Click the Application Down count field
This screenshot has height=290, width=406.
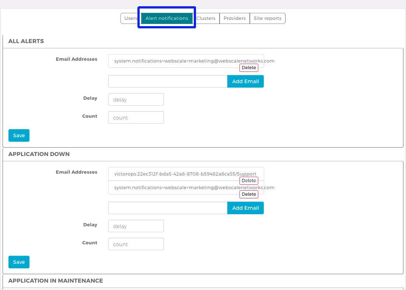coord(136,244)
